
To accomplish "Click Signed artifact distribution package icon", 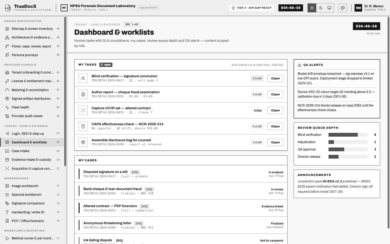I will pyautogui.click(x=7, y=99).
